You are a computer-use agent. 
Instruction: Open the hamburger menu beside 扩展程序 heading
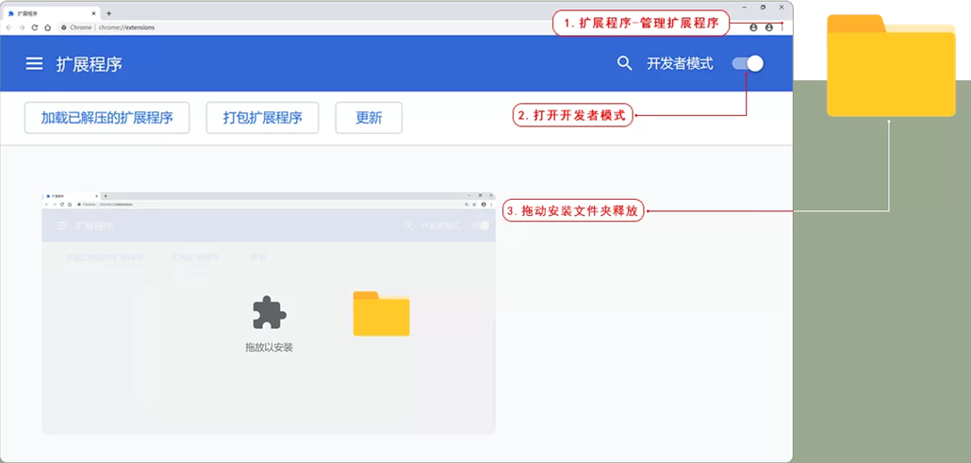(34, 64)
